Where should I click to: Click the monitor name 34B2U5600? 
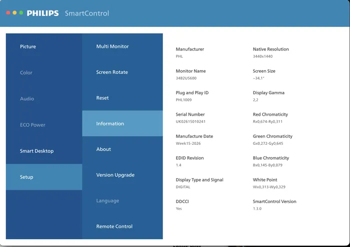pyautogui.click(x=186, y=78)
